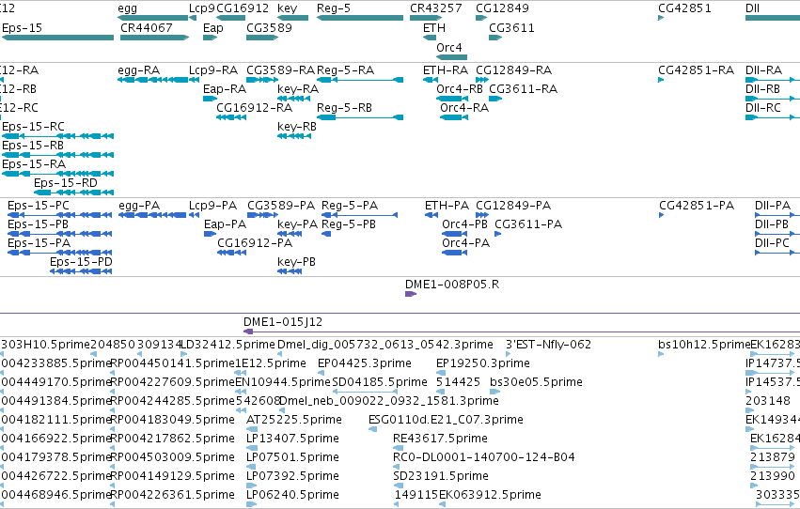This screenshot has height=509, width=800.
Task: Click the ETH-PA protein
Action: click(x=431, y=215)
